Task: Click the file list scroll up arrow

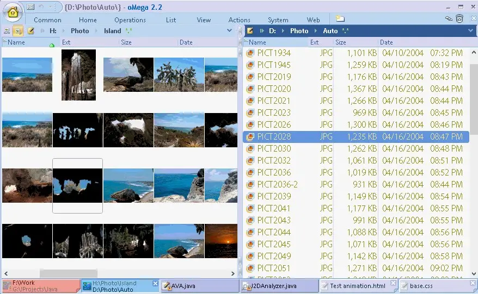Action: point(474,52)
